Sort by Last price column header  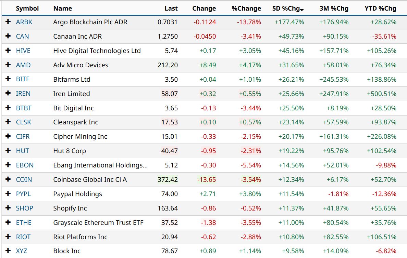pos(171,9)
